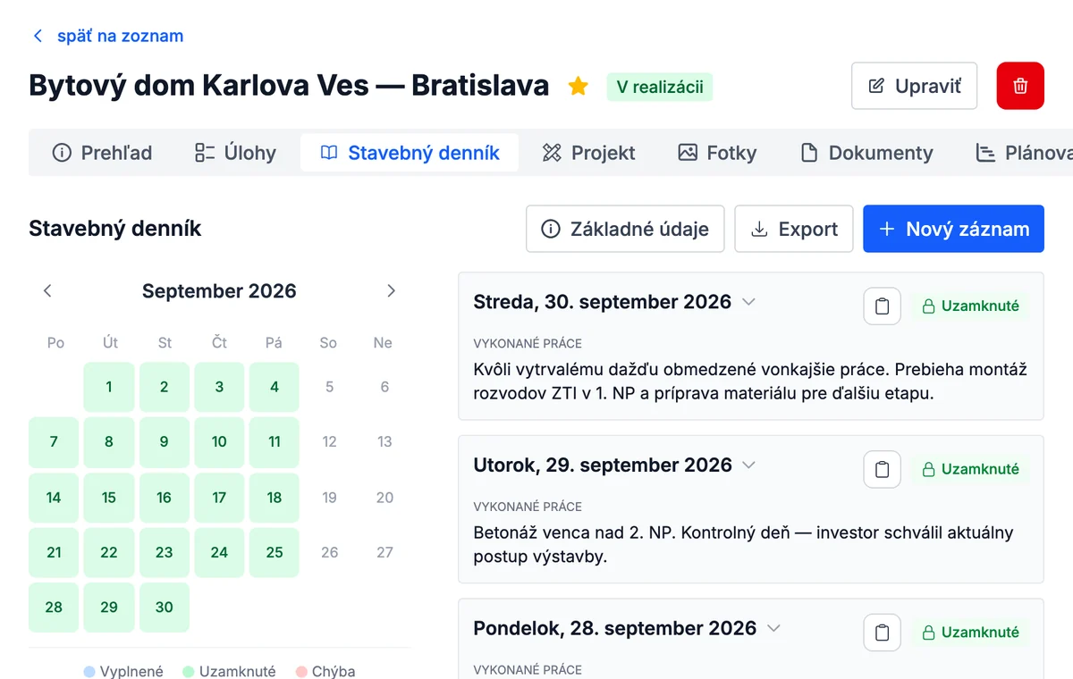The image size is (1073, 679).
Task: Create a new entry with Nový záznam
Action: [x=953, y=229]
